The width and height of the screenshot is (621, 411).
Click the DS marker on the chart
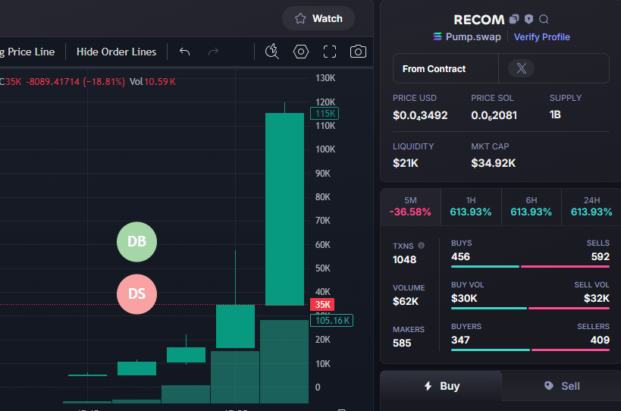coord(136,294)
